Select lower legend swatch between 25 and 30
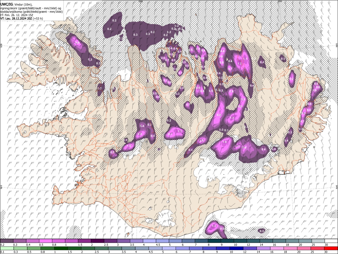This screenshot has width=338, height=254. (x=318, y=248)
